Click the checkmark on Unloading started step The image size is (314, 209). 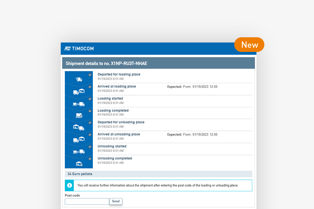click(x=90, y=147)
